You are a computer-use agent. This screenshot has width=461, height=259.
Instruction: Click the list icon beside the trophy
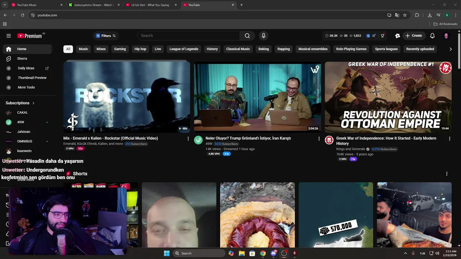[374, 36]
